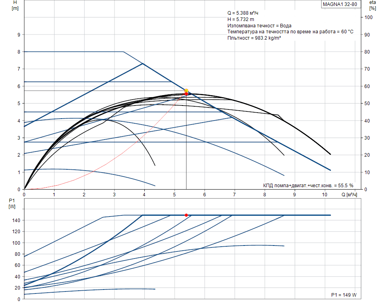Click the КПД efficiency 55.5 % label
The width and height of the screenshot is (385, 303).
click(308, 185)
